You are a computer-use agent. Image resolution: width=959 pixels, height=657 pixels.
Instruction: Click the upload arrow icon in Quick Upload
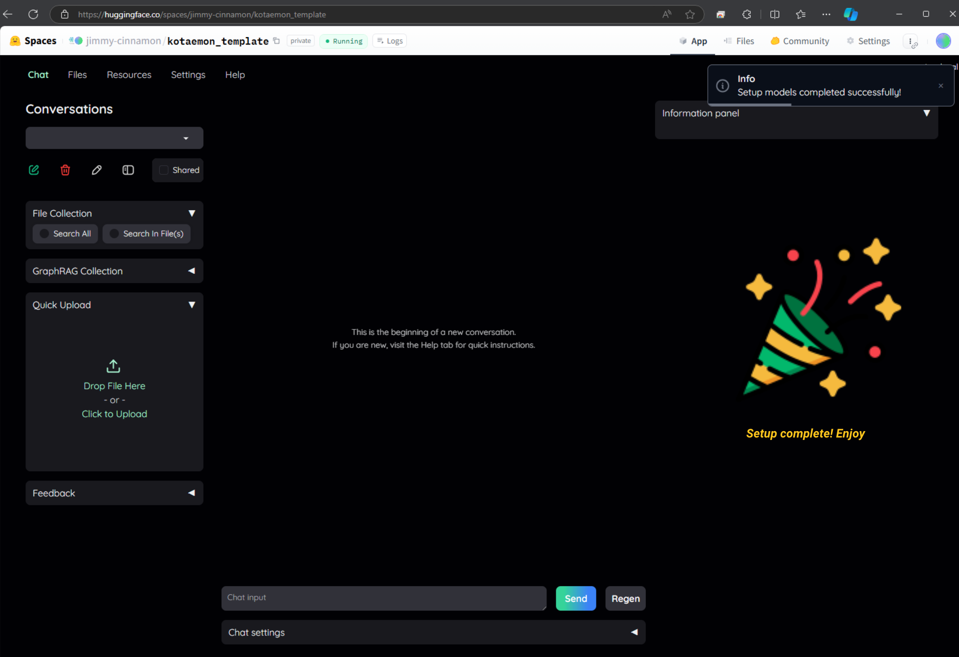[113, 366]
